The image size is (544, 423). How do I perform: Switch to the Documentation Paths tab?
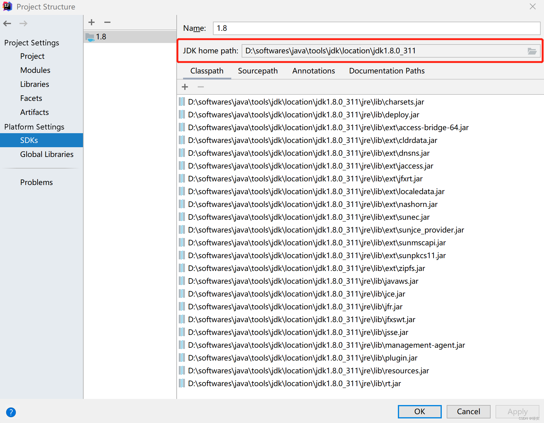coord(387,71)
